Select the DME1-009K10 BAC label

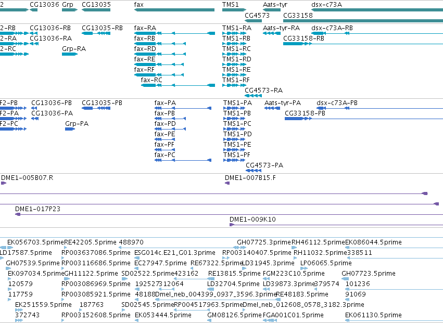click(252, 219)
